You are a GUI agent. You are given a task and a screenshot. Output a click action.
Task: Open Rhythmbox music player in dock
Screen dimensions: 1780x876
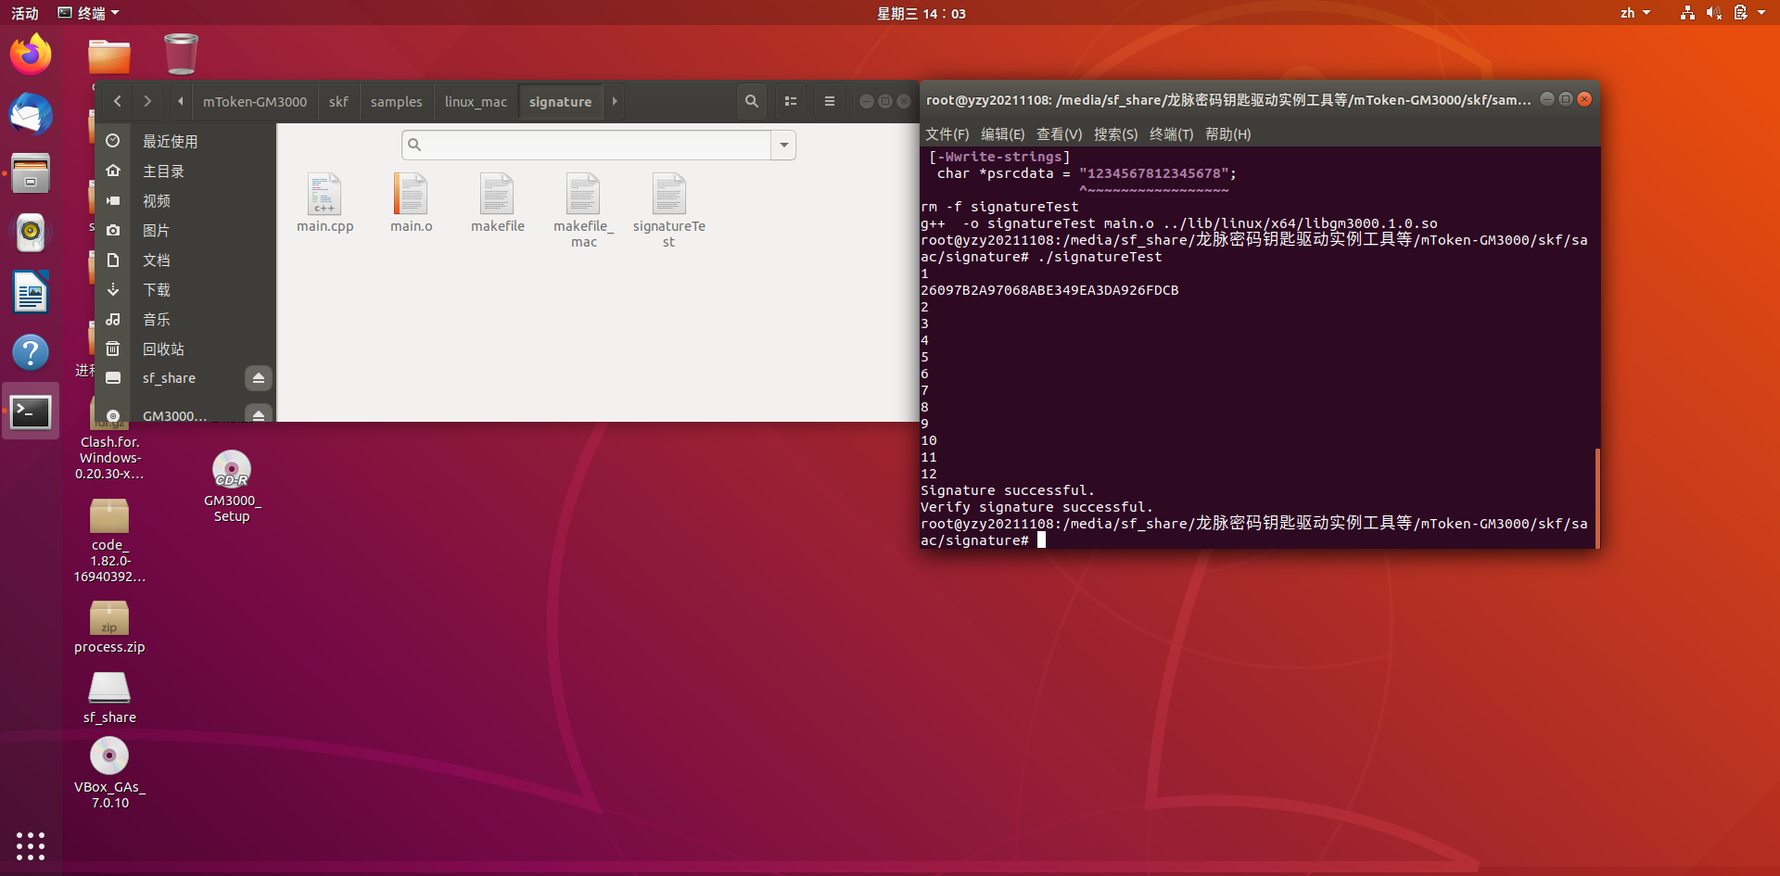pyautogui.click(x=31, y=233)
